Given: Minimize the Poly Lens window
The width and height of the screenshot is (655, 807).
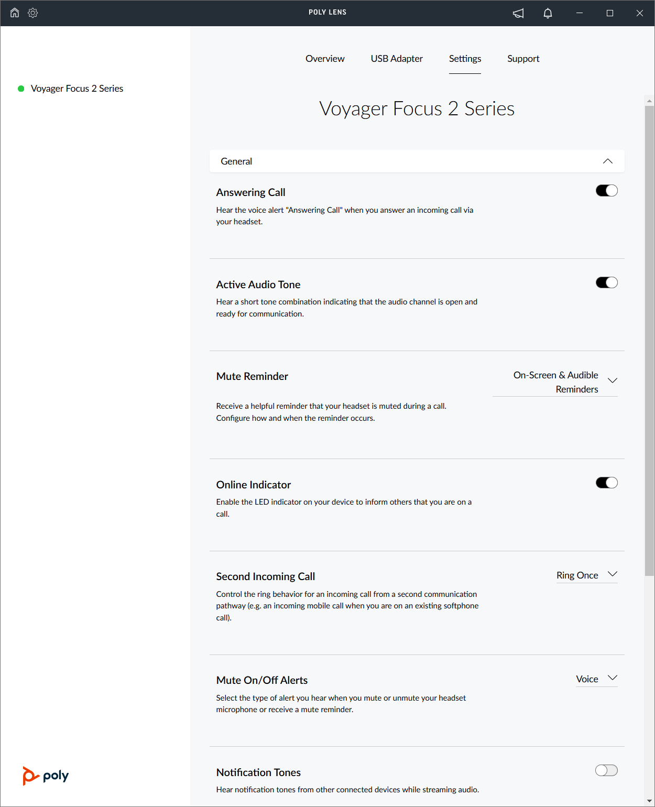Looking at the screenshot, I should click(x=580, y=13).
